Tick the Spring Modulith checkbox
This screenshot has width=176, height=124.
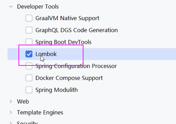[29, 90]
